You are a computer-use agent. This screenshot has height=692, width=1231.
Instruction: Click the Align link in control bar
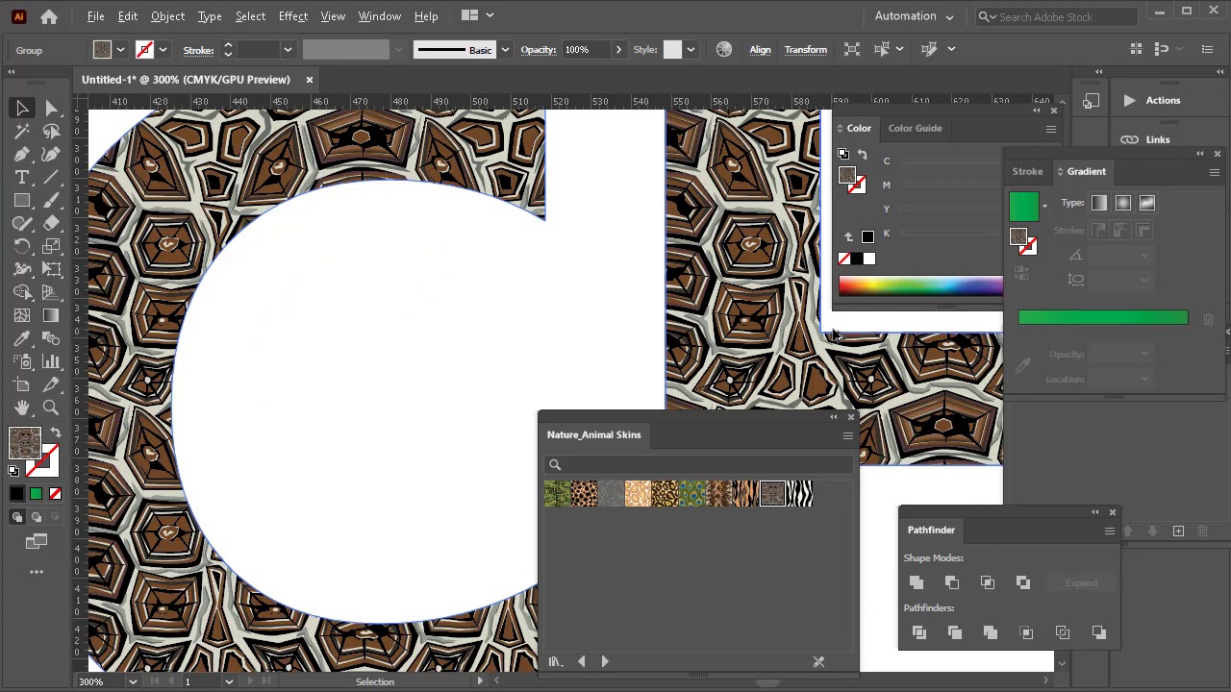(760, 50)
